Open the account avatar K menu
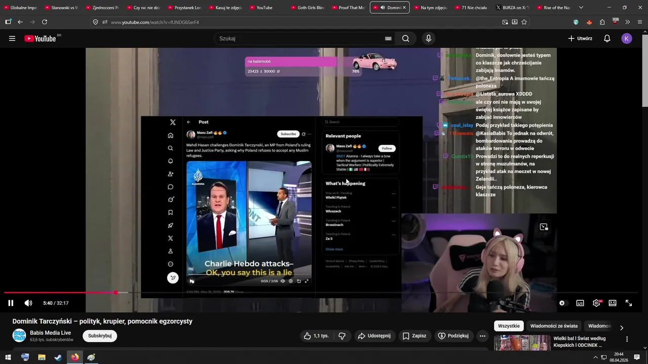 pos(627,38)
